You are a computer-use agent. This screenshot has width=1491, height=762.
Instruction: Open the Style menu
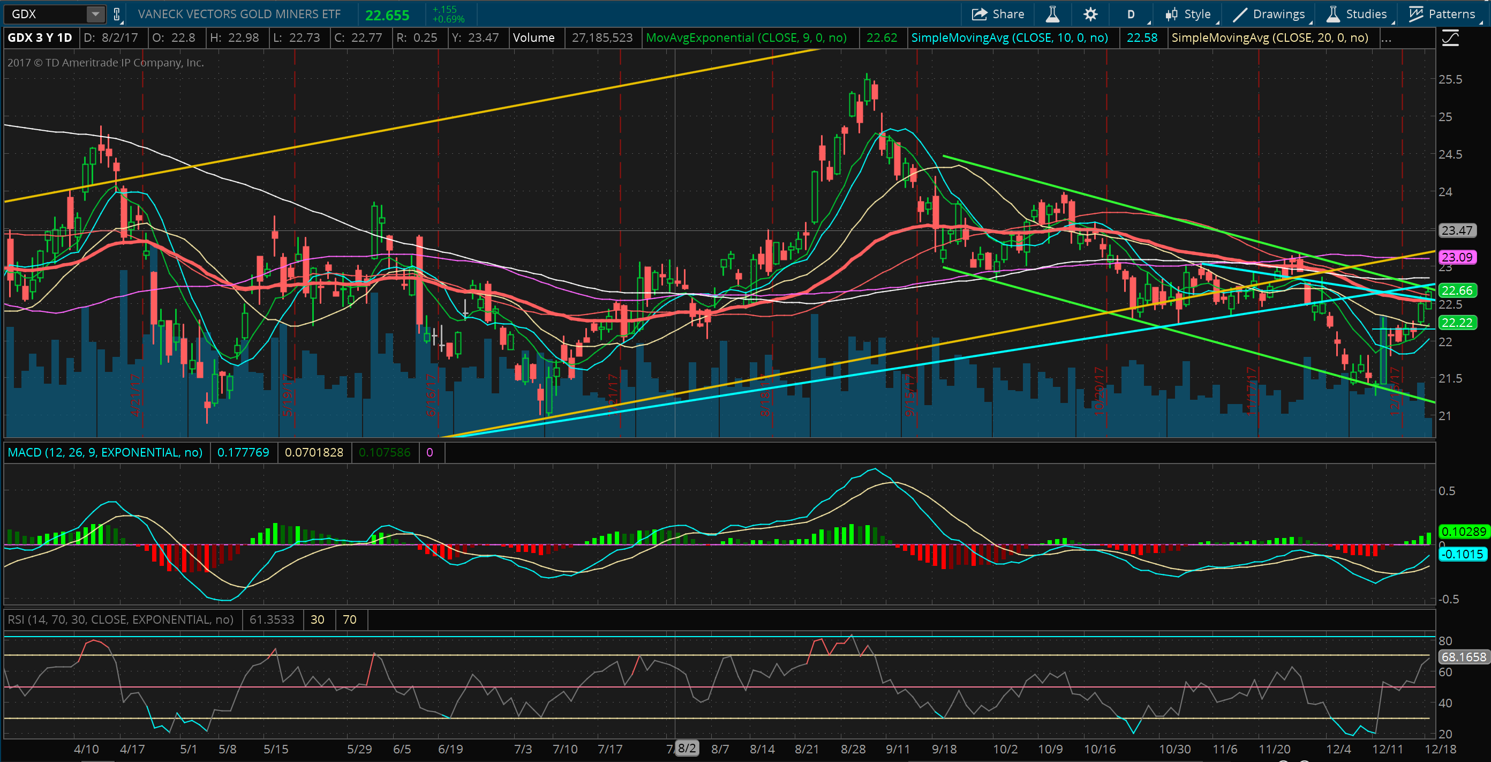(1197, 14)
